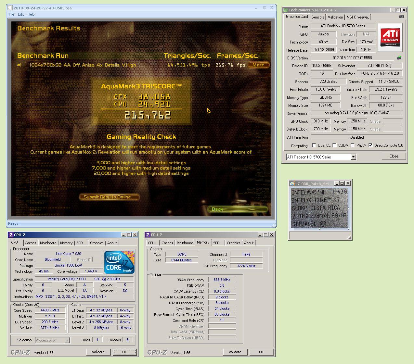Click the More button beside 215.76 fps

coord(258,65)
